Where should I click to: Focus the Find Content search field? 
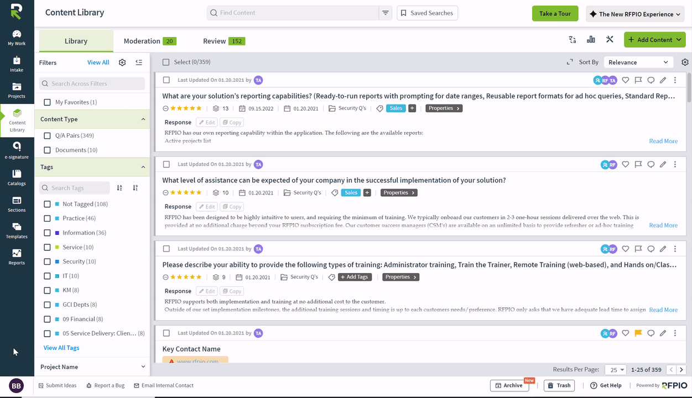tap(293, 13)
